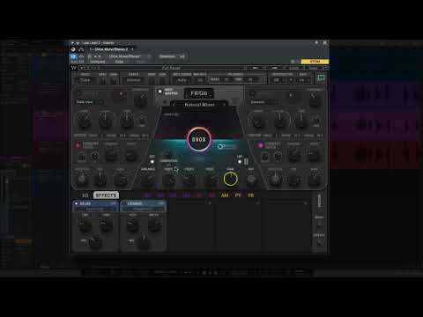
Task: Select the yellow AM modulation label
Action: coord(225,195)
